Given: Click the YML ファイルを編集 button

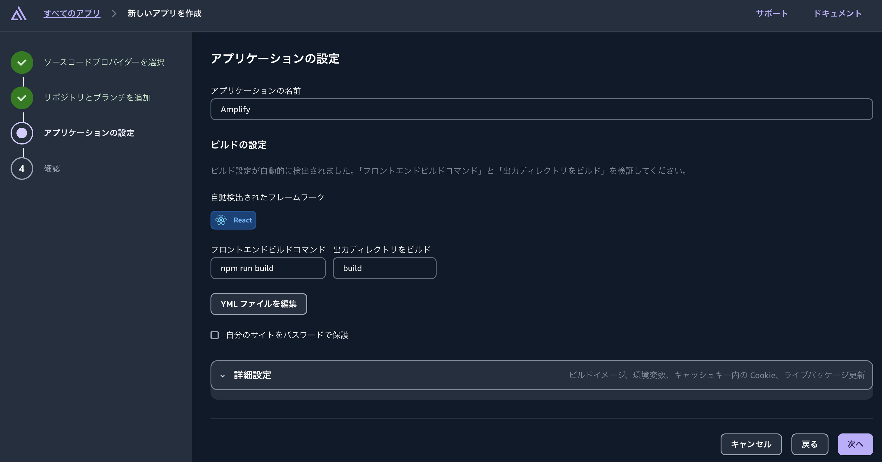Looking at the screenshot, I should pyautogui.click(x=258, y=304).
